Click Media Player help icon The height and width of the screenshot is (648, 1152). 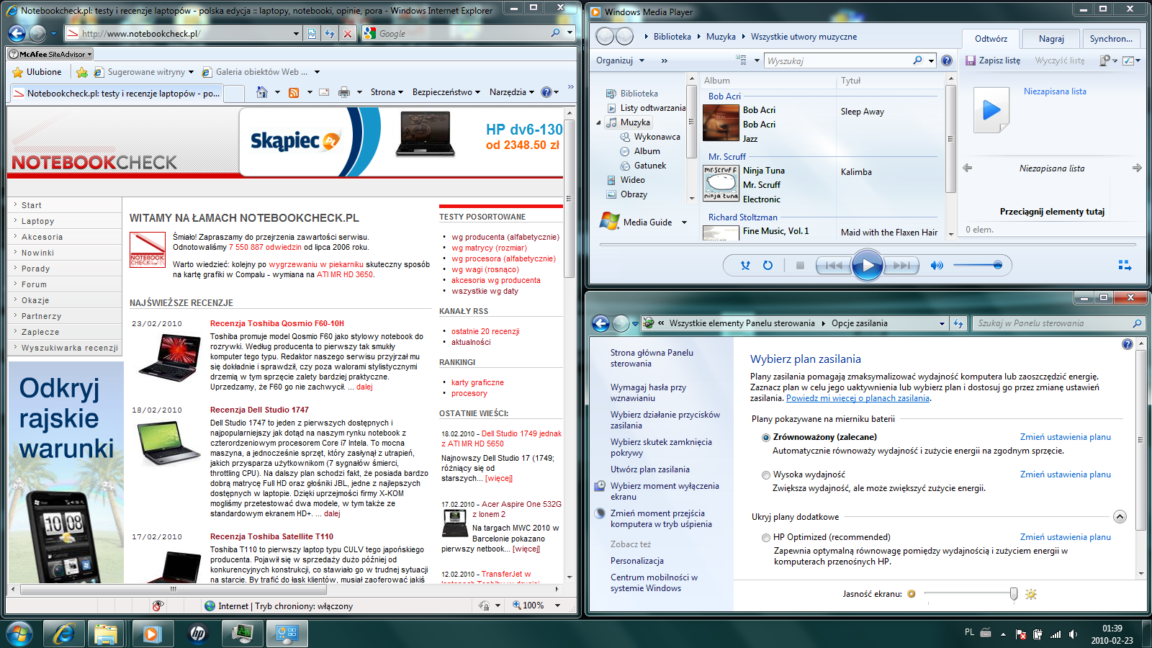tap(947, 60)
